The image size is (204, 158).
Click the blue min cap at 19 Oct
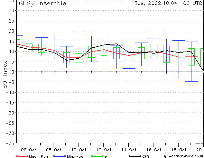[191, 81]
